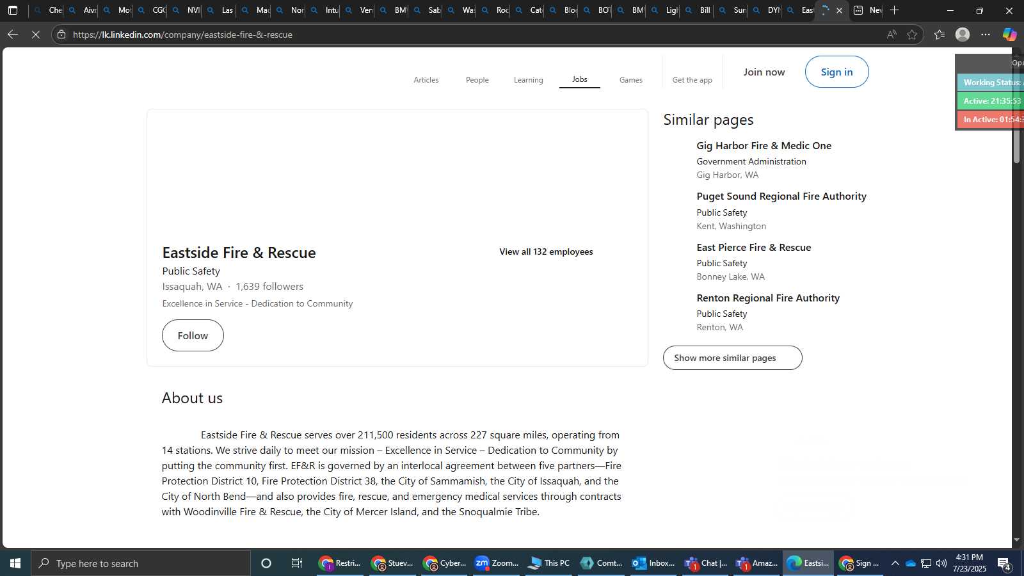Open Teams Chat from taskbar
Image resolution: width=1024 pixels, height=576 pixels.
[705, 563]
